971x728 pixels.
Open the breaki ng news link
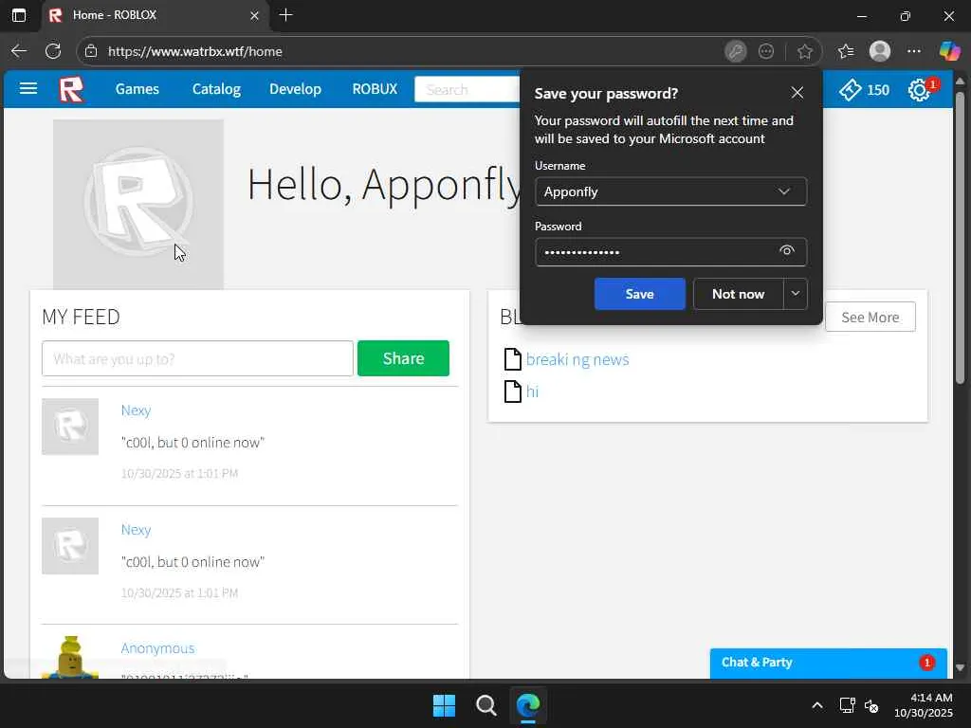coord(577,359)
